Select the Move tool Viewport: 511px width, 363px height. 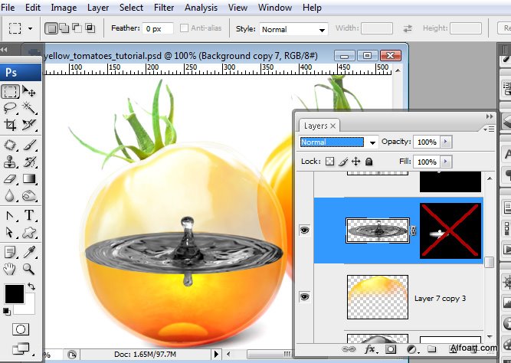point(30,91)
